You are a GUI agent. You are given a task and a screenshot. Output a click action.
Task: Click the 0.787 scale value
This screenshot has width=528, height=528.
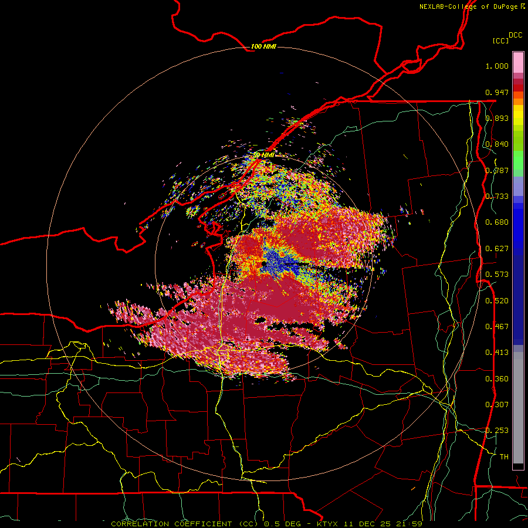(497, 170)
